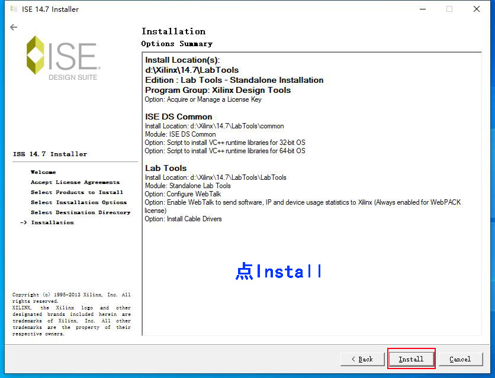Click the Install button
This screenshot has width=495, height=378.
click(x=411, y=359)
